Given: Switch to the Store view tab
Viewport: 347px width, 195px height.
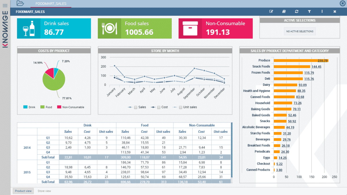Looking at the screenshot, I should [x=44, y=191].
